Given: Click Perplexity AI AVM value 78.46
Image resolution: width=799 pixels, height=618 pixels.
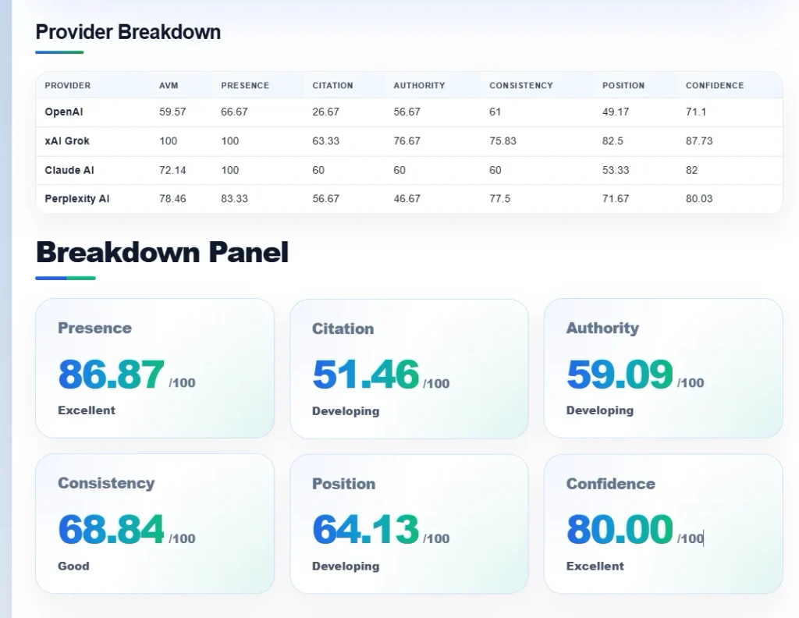Looking at the screenshot, I should coord(172,199).
